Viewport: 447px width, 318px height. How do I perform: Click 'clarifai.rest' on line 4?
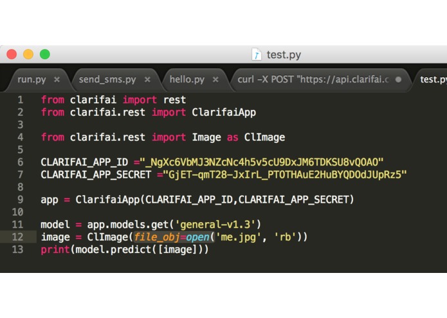107,137
